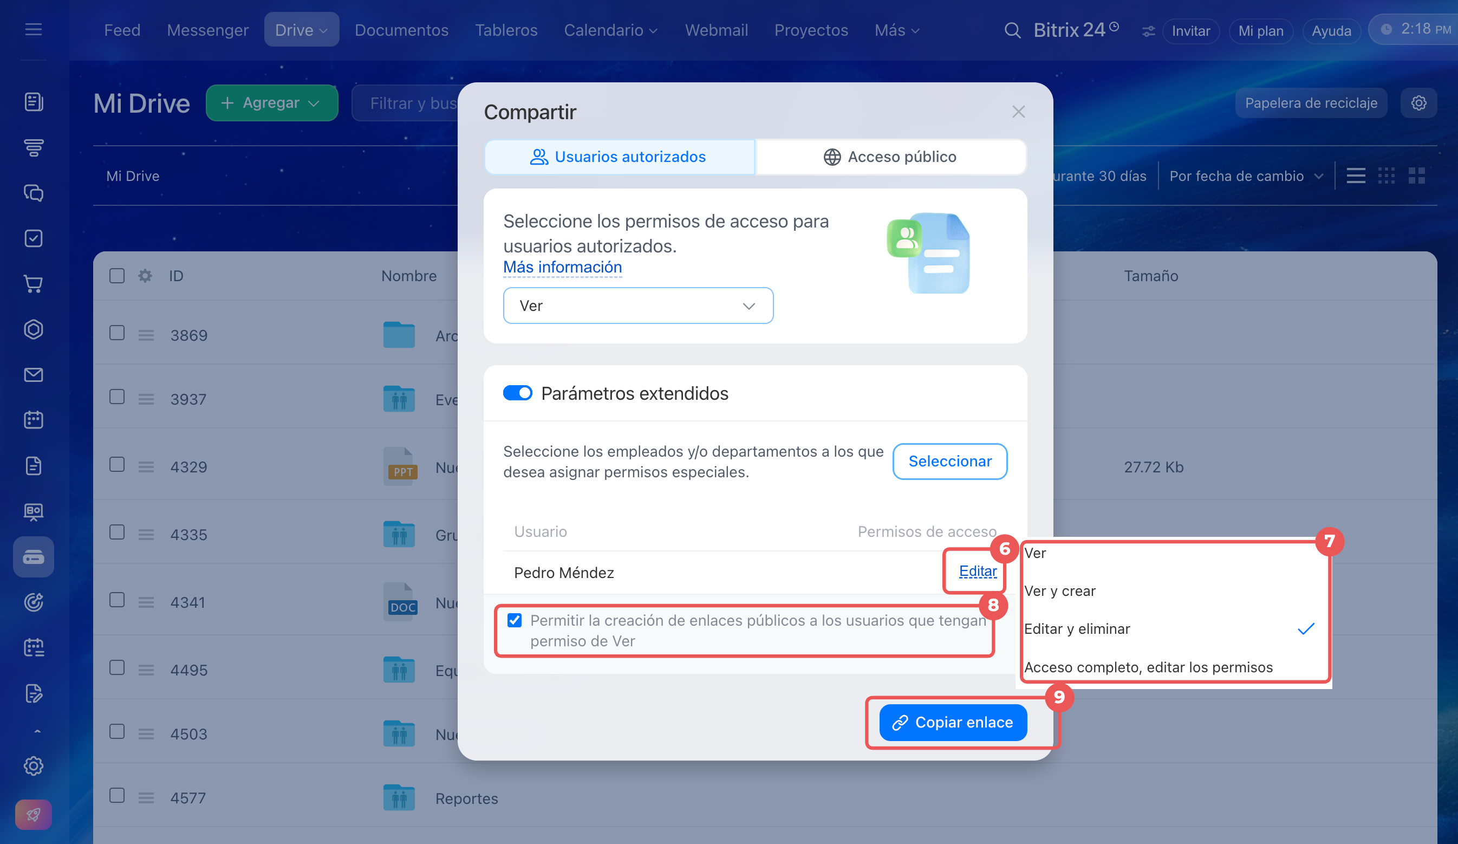1458x844 pixels.
Task: Open the Más información link
Action: (562, 267)
